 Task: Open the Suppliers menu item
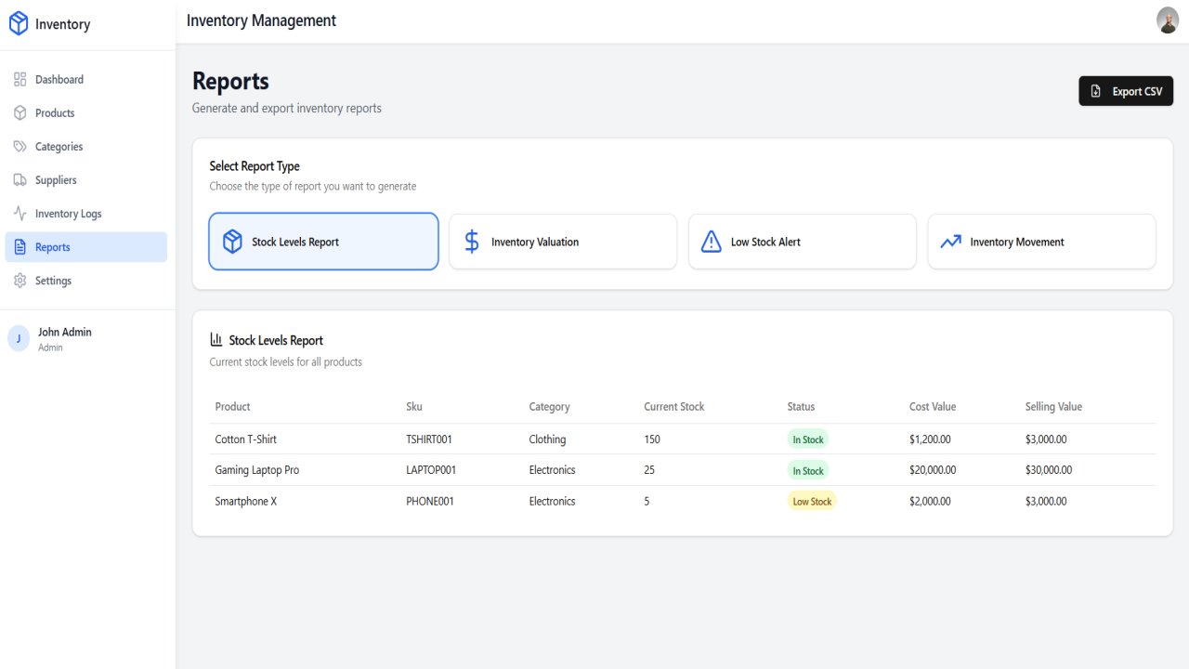tap(86, 180)
